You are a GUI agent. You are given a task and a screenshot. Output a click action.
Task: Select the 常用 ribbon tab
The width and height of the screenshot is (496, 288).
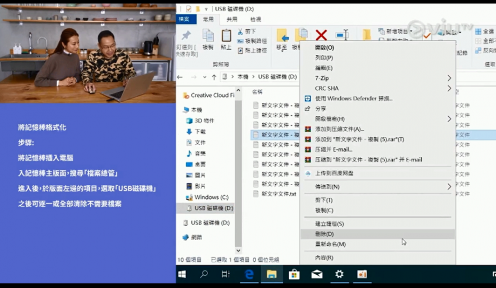tap(208, 20)
